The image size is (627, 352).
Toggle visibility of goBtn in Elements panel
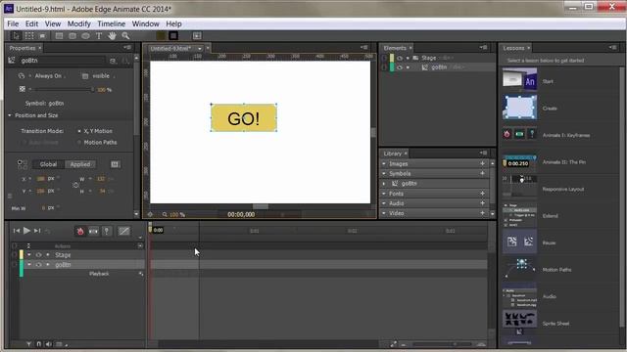pos(400,67)
